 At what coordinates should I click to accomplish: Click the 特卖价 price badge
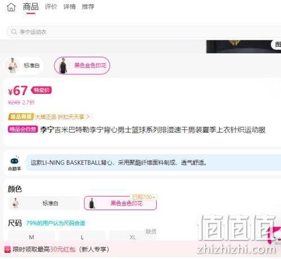click(x=42, y=90)
